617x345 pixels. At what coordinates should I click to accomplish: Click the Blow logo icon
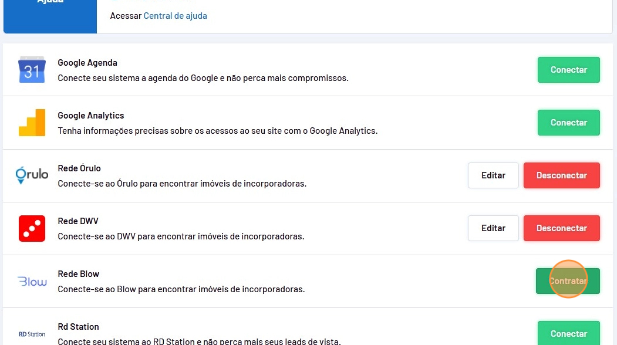tap(32, 282)
